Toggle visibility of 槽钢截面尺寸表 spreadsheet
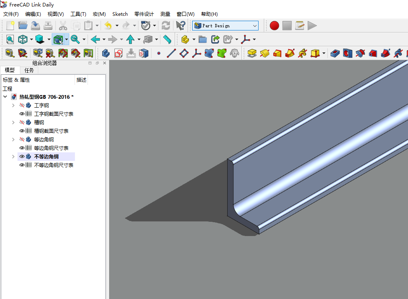The height and width of the screenshot is (299, 408). (22, 131)
